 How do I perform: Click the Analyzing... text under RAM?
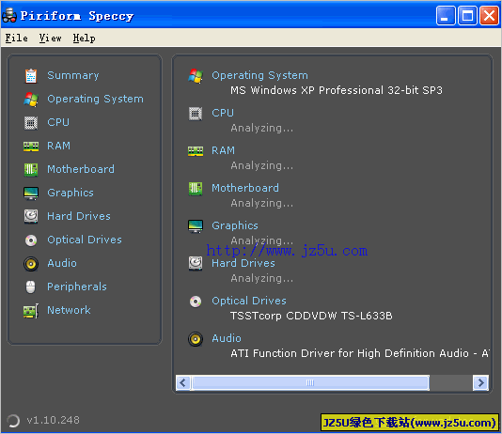coord(262,165)
